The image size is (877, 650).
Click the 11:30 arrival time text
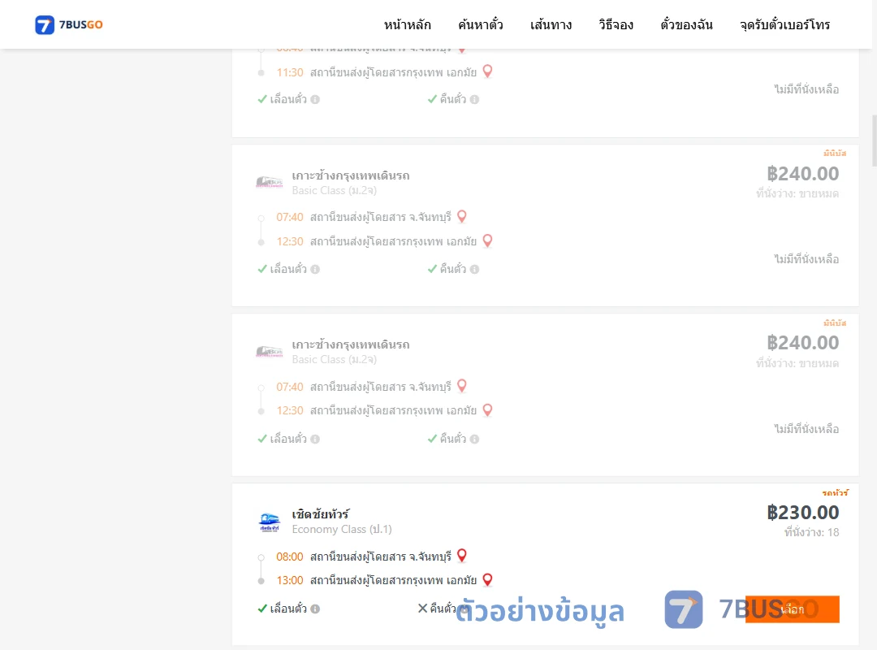point(290,73)
